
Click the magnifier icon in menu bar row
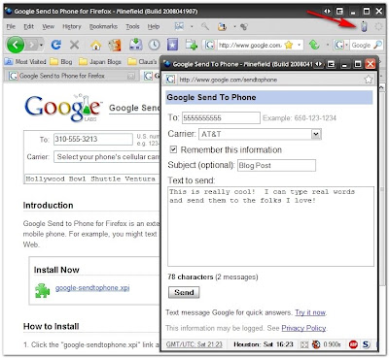pos(205,26)
